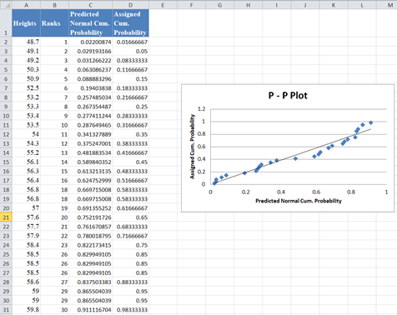Viewport: 397px width, 315px height.
Task: Click the 1.2 label on chart vertical axis
Action: [x=202, y=109]
